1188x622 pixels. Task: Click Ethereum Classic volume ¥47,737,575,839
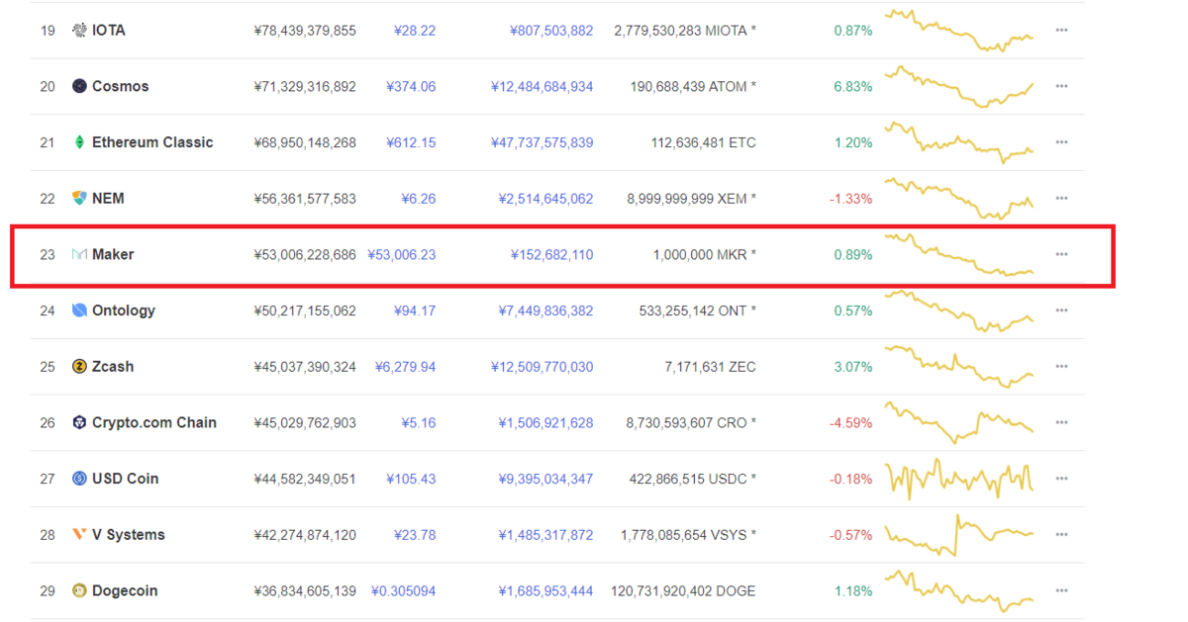542,142
